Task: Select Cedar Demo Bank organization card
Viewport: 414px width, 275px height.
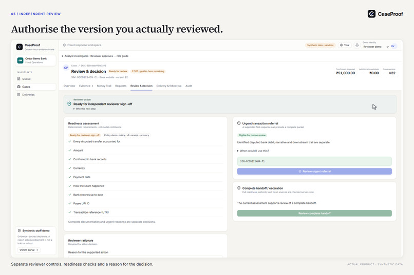Action: pyautogui.click(x=35, y=60)
